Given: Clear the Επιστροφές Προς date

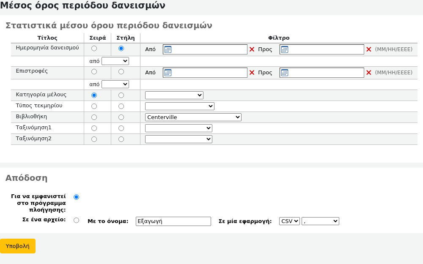Looking at the screenshot, I should coord(368,73).
